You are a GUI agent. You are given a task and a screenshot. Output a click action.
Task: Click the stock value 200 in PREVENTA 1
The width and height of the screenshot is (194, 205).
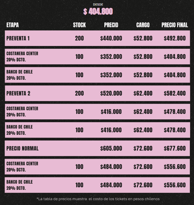pyautogui.click(x=79, y=38)
